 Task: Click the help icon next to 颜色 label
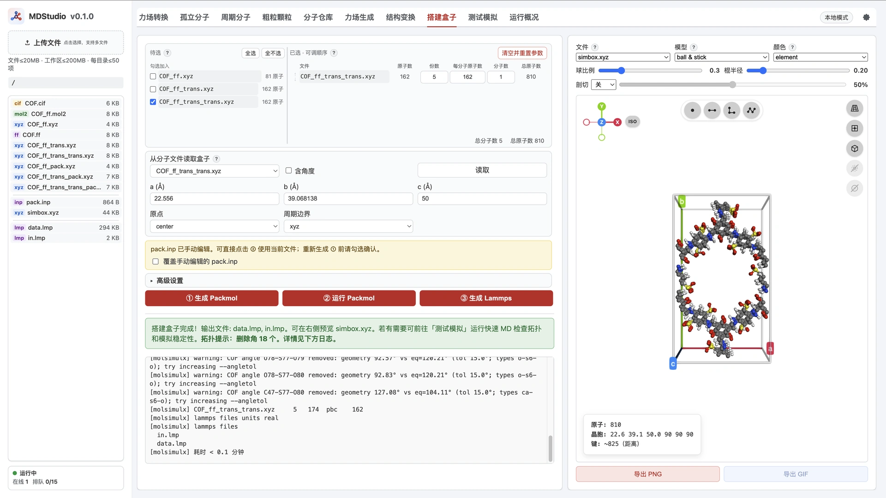(x=793, y=47)
